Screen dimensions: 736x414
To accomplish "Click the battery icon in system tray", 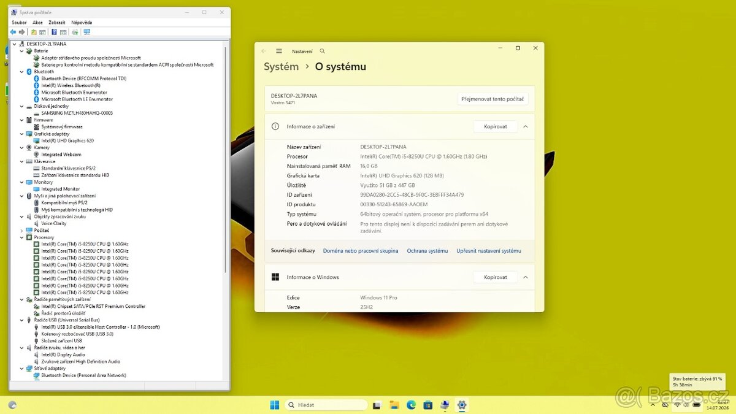I will click(696, 405).
